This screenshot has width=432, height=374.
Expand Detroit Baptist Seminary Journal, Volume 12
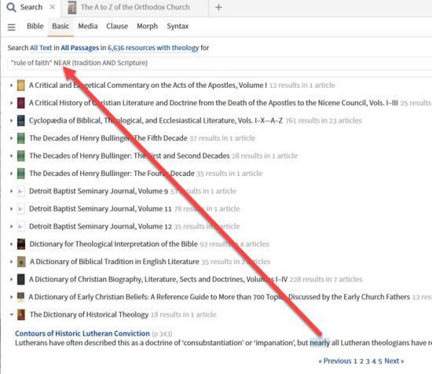[x=11, y=226]
